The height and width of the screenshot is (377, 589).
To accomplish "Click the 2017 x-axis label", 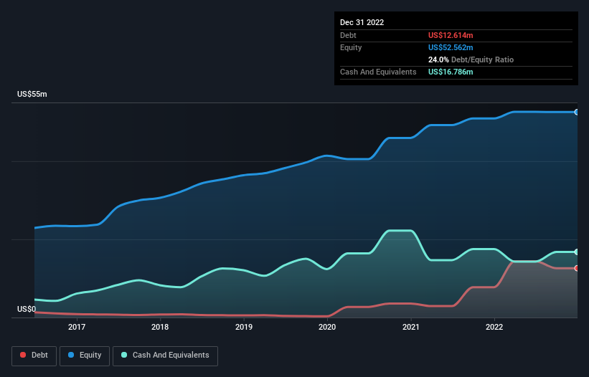I will 77,327.
